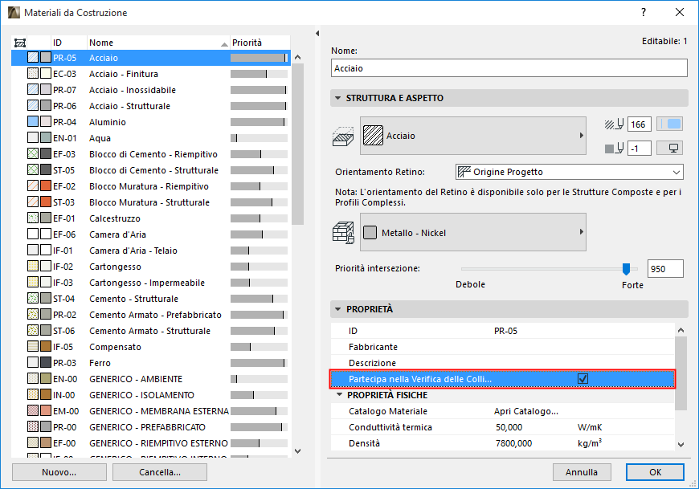The width and height of the screenshot is (699, 489).
Task: Collapse the left list panel with the arrow
Action: 317,33
